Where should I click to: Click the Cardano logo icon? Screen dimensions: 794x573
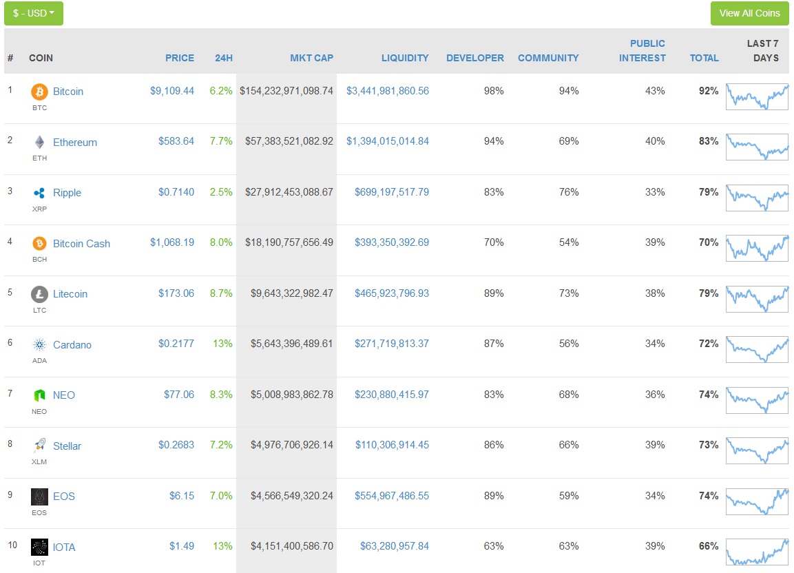[x=39, y=344]
